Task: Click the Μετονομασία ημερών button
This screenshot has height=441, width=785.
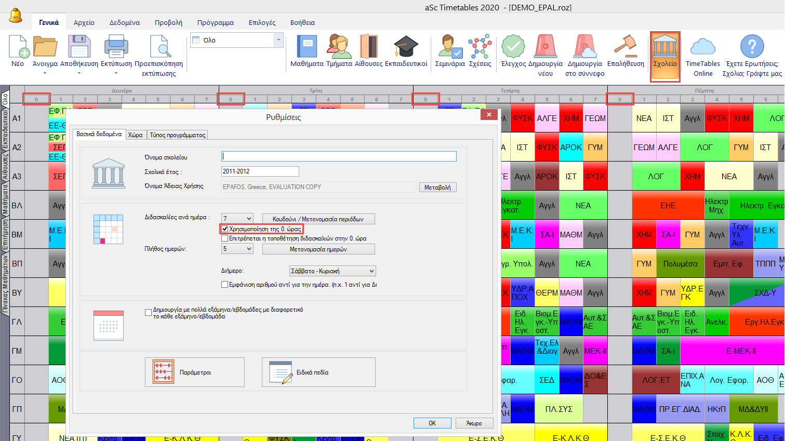Action: tap(318, 249)
